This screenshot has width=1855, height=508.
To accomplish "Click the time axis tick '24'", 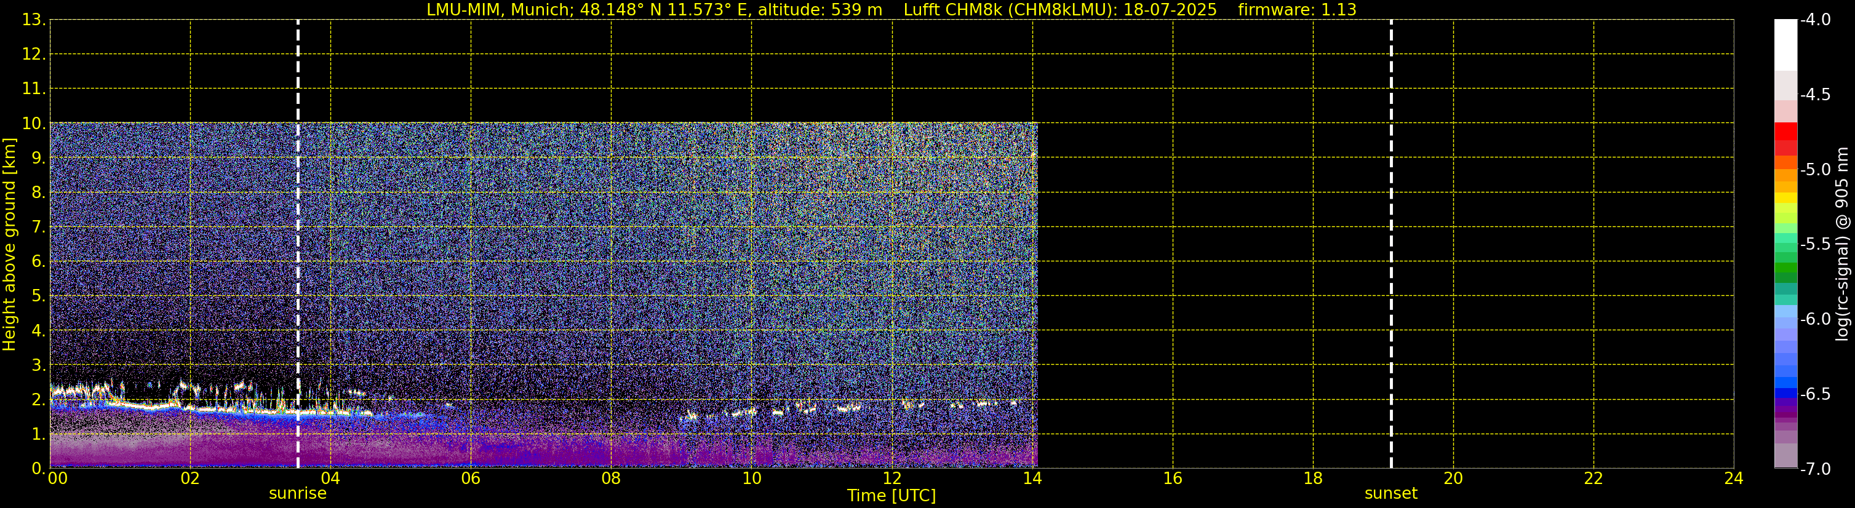I will coord(1734,478).
